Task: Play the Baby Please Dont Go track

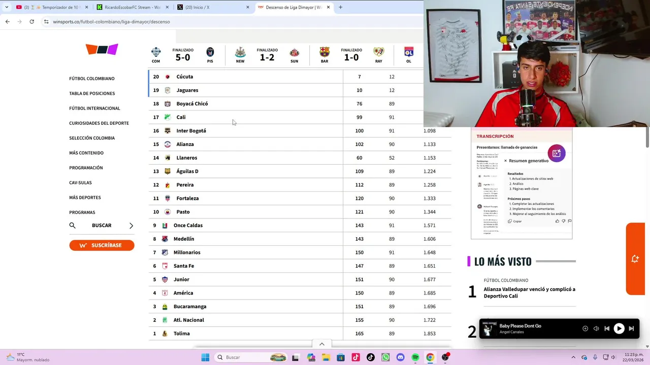Action: [x=619, y=328]
